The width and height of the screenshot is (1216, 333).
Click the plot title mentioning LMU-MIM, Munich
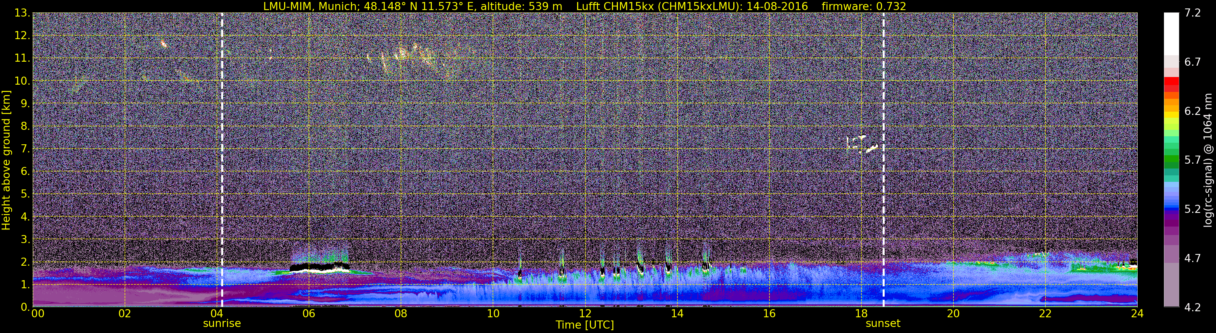pos(584,6)
